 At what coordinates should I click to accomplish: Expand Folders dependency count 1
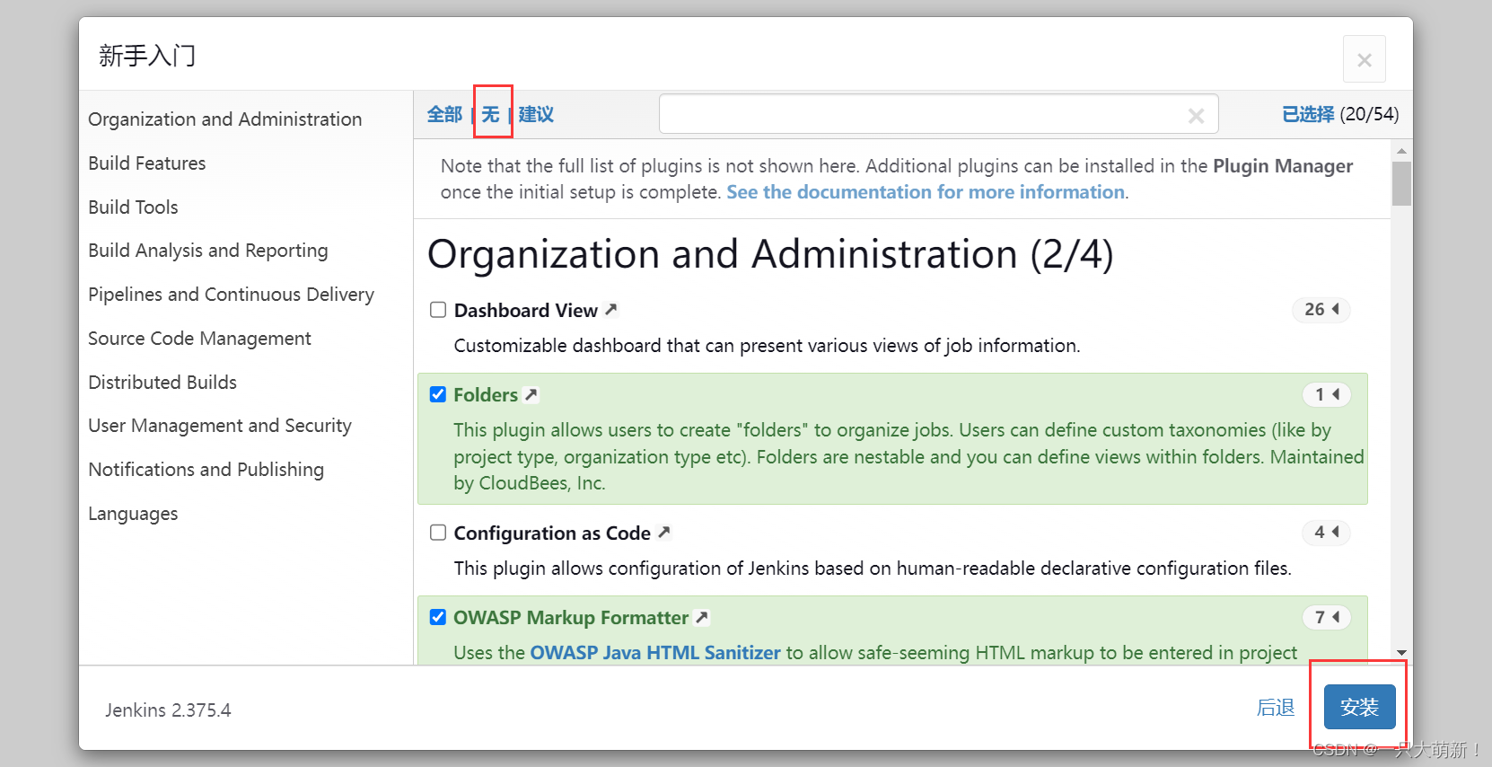[x=1327, y=394]
